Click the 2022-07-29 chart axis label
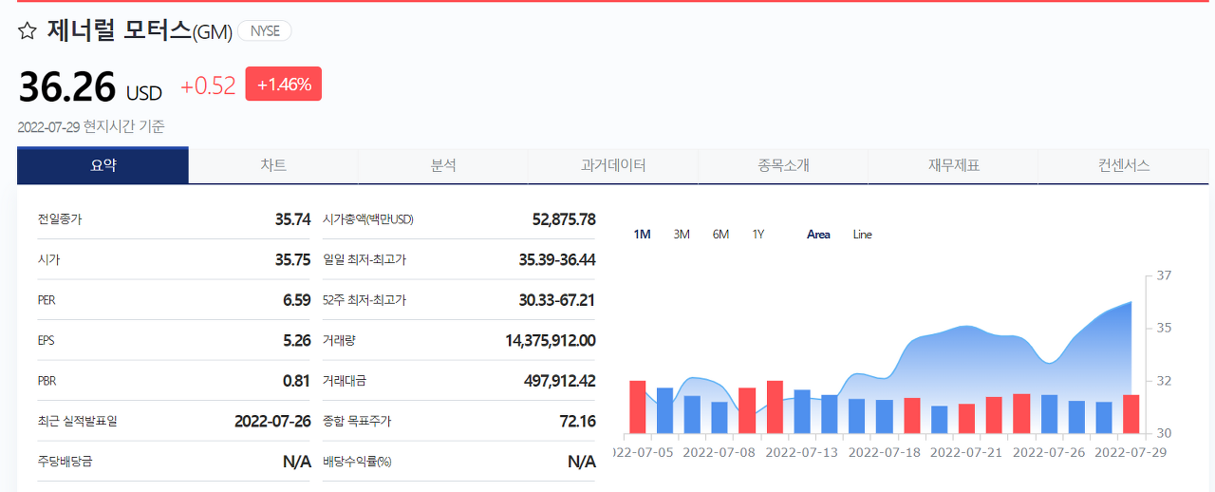 1131,452
